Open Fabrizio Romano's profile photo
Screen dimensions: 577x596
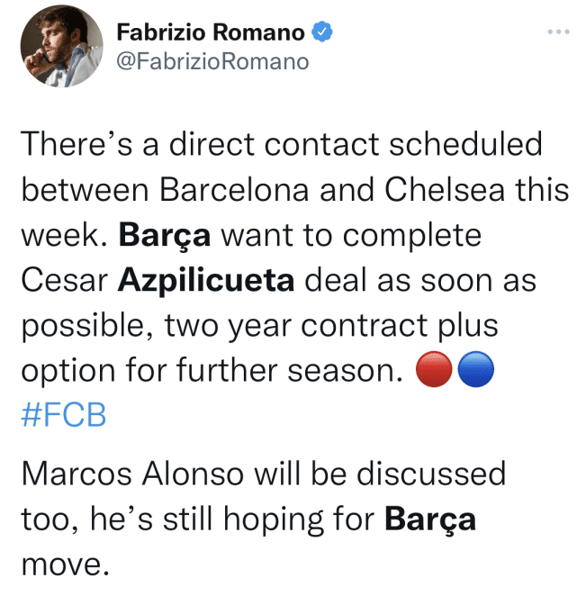point(59,48)
